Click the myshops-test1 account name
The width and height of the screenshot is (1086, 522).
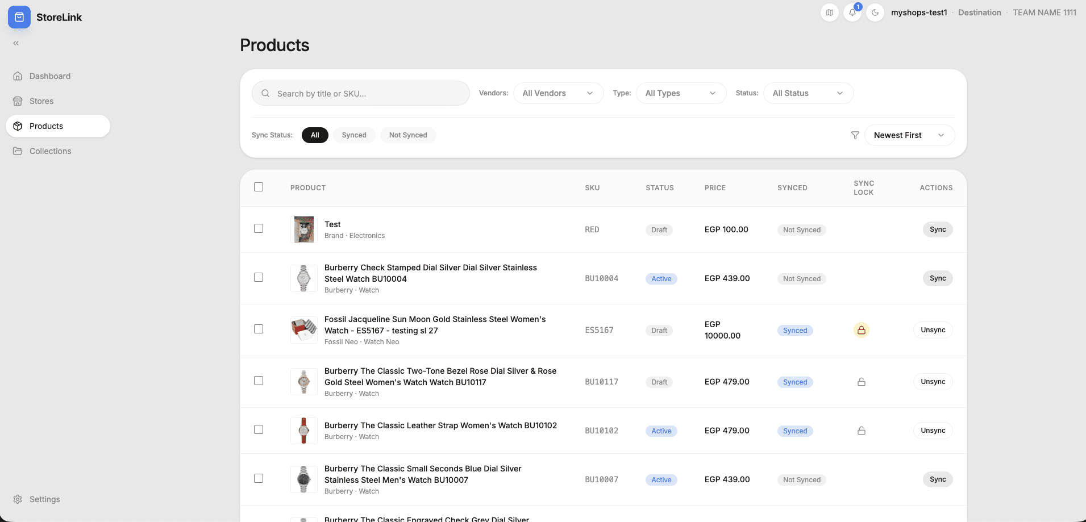tap(919, 12)
